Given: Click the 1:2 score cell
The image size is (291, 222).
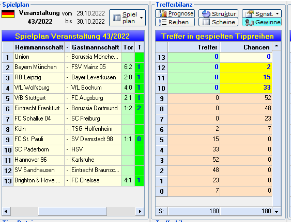Looking at the screenshot, I should pos(128,109).
